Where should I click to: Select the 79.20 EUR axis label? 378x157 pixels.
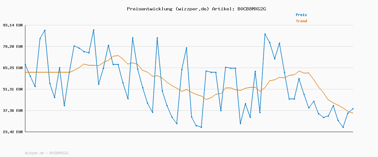pos(13,46)
